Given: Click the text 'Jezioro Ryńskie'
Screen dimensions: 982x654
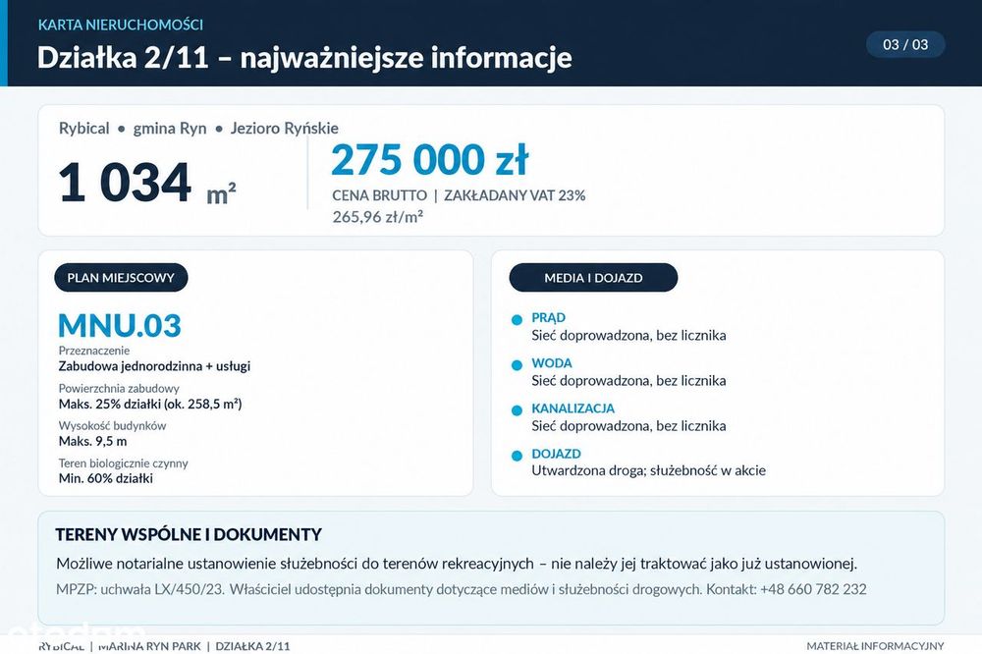Looking at the screenshot, I should click(x=285, y=129).
